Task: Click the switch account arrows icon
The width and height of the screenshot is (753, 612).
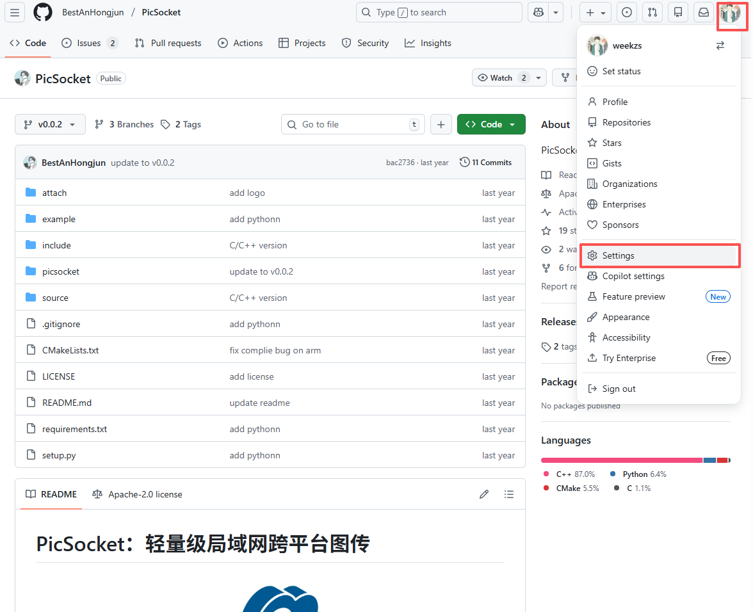Action: (x=720, y=45)
